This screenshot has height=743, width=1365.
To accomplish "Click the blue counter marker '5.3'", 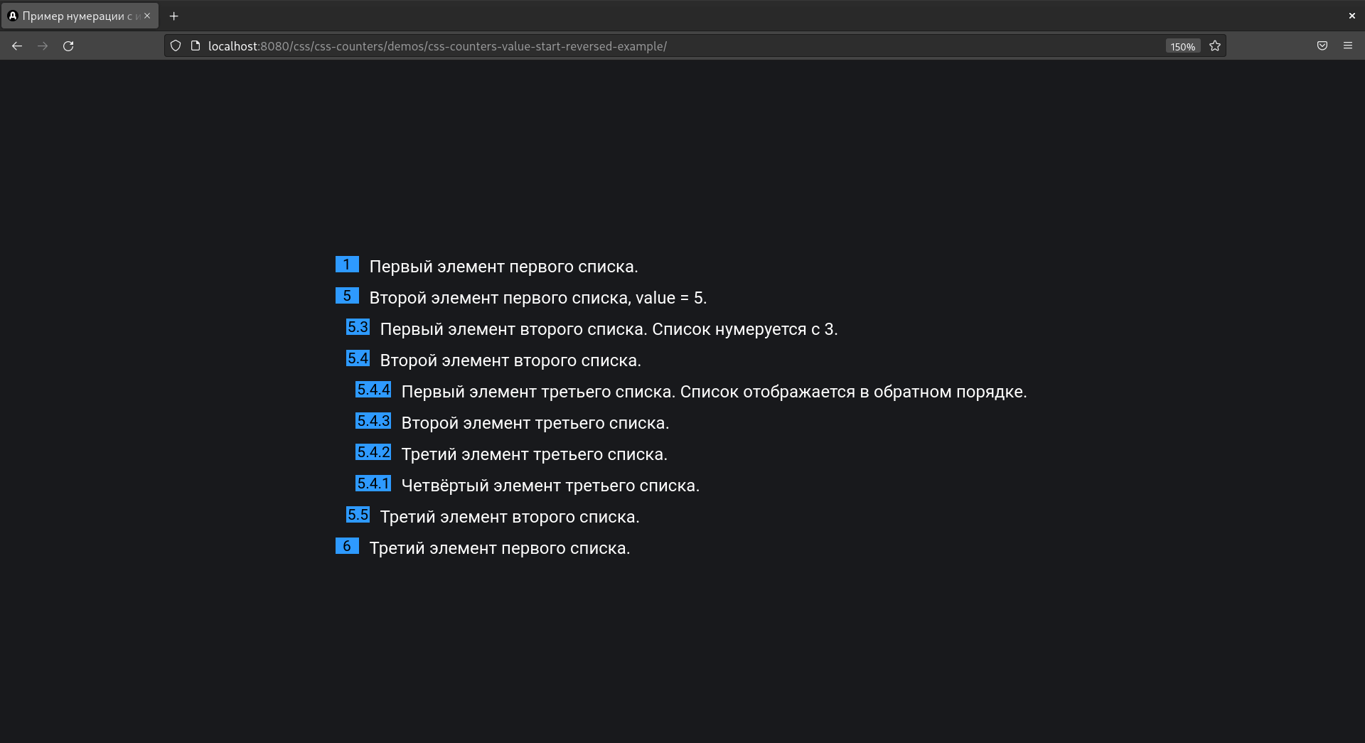I will coord(358,327).
